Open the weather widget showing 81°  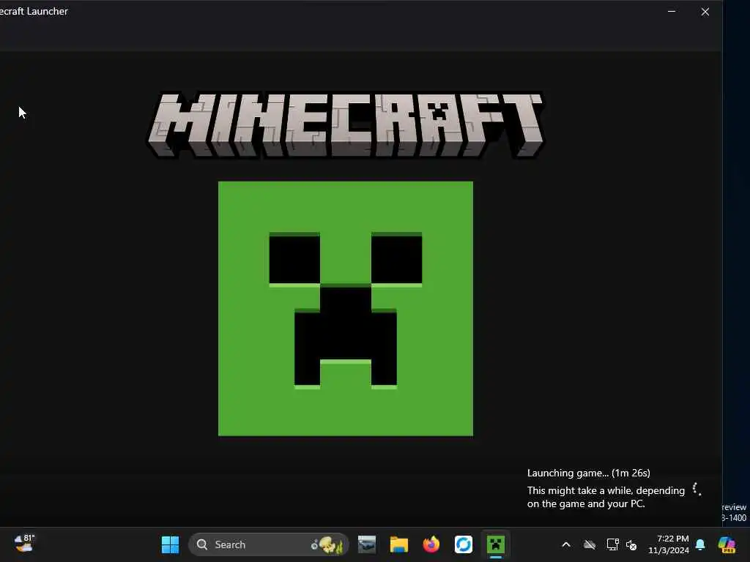coord(24,544)
